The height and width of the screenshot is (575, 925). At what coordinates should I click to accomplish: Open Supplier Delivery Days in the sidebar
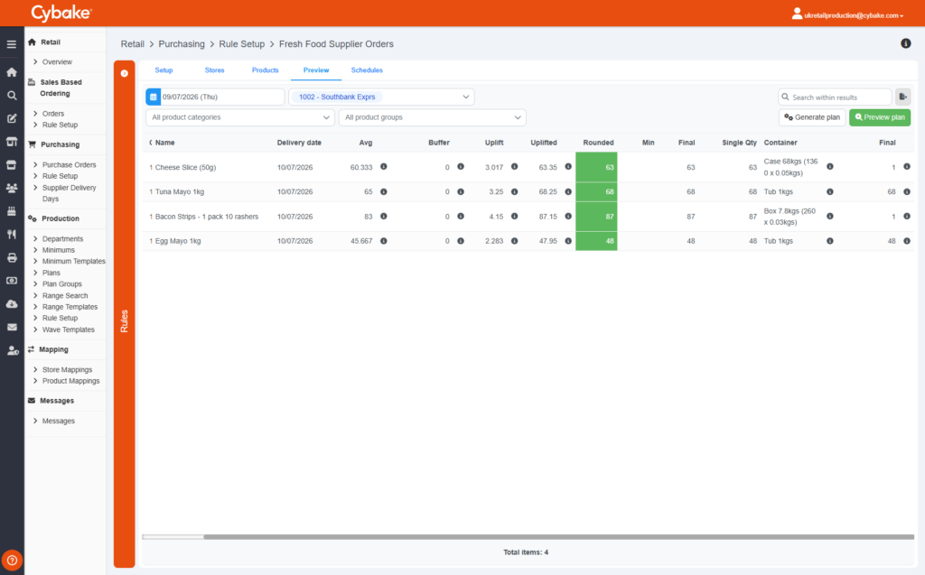click(69, 193)
